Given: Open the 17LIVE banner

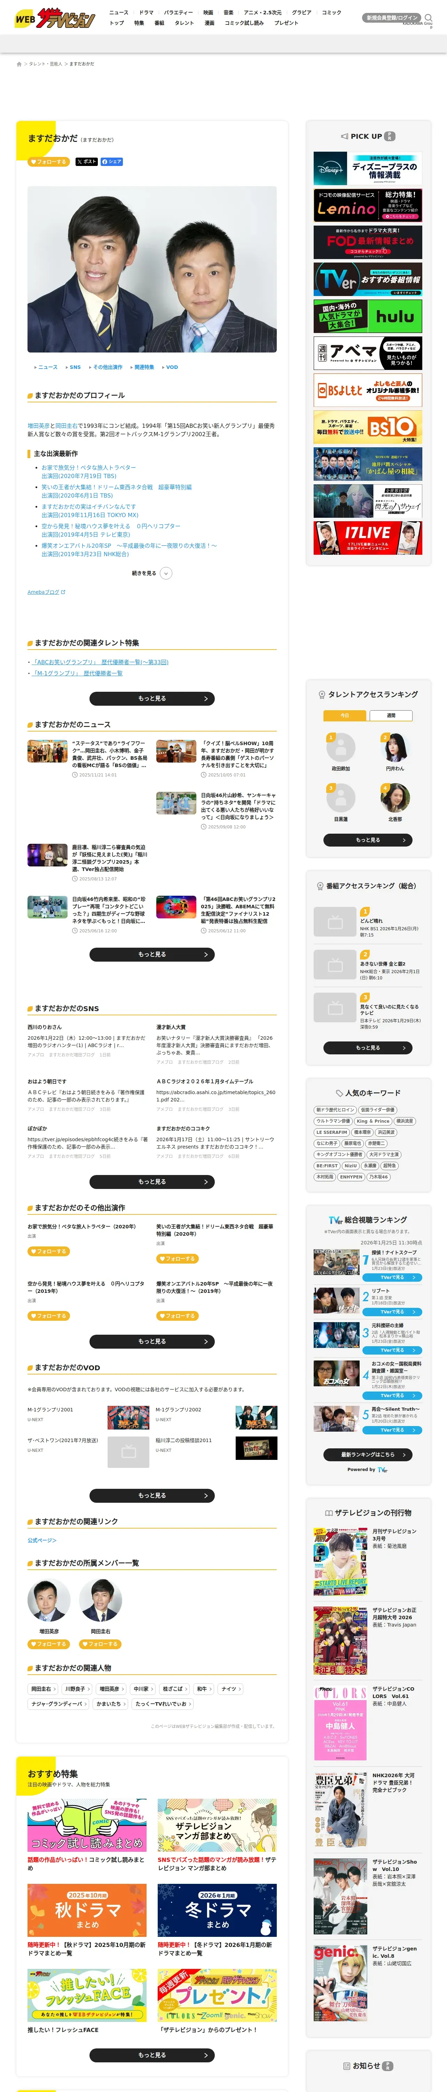Looking at the screenshot, I should (368, 538).
